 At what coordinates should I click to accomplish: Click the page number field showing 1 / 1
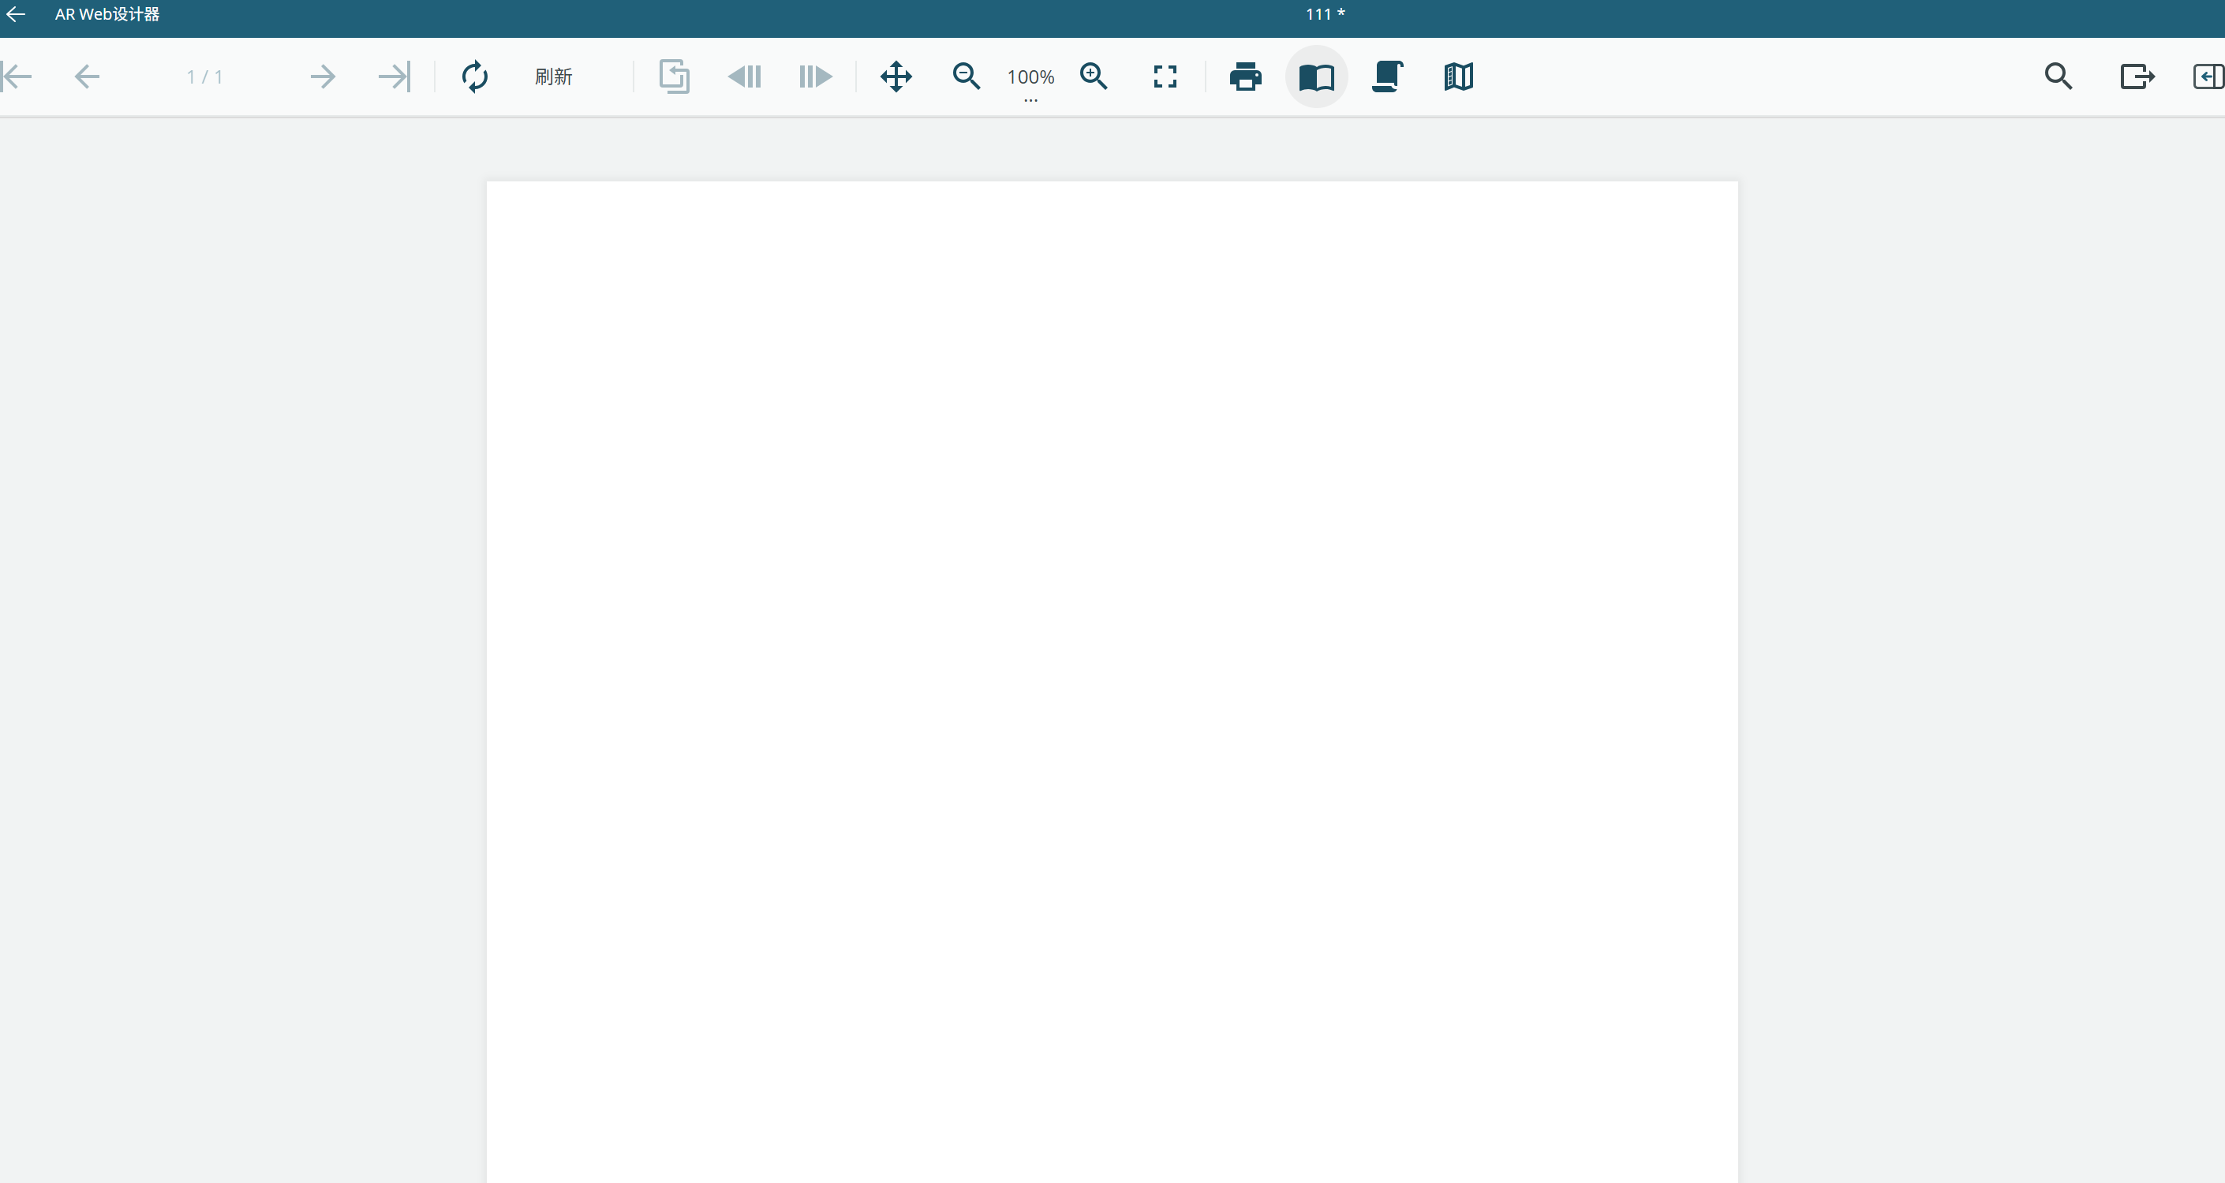pyautogui.click(x=204, y=77)
